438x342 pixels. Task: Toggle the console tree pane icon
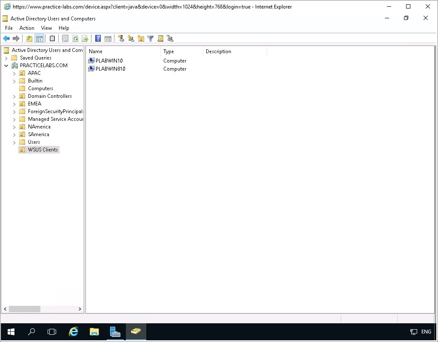click(39, 39)
